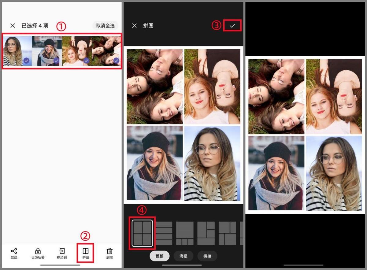This screenshot has width=367, height=270.
Task: Tap the Delete (删除) trash icon
Action: tap(109, 253)
